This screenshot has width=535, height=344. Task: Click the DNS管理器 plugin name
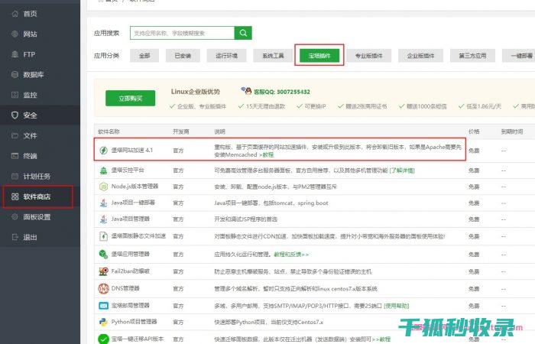pos(125,288)
